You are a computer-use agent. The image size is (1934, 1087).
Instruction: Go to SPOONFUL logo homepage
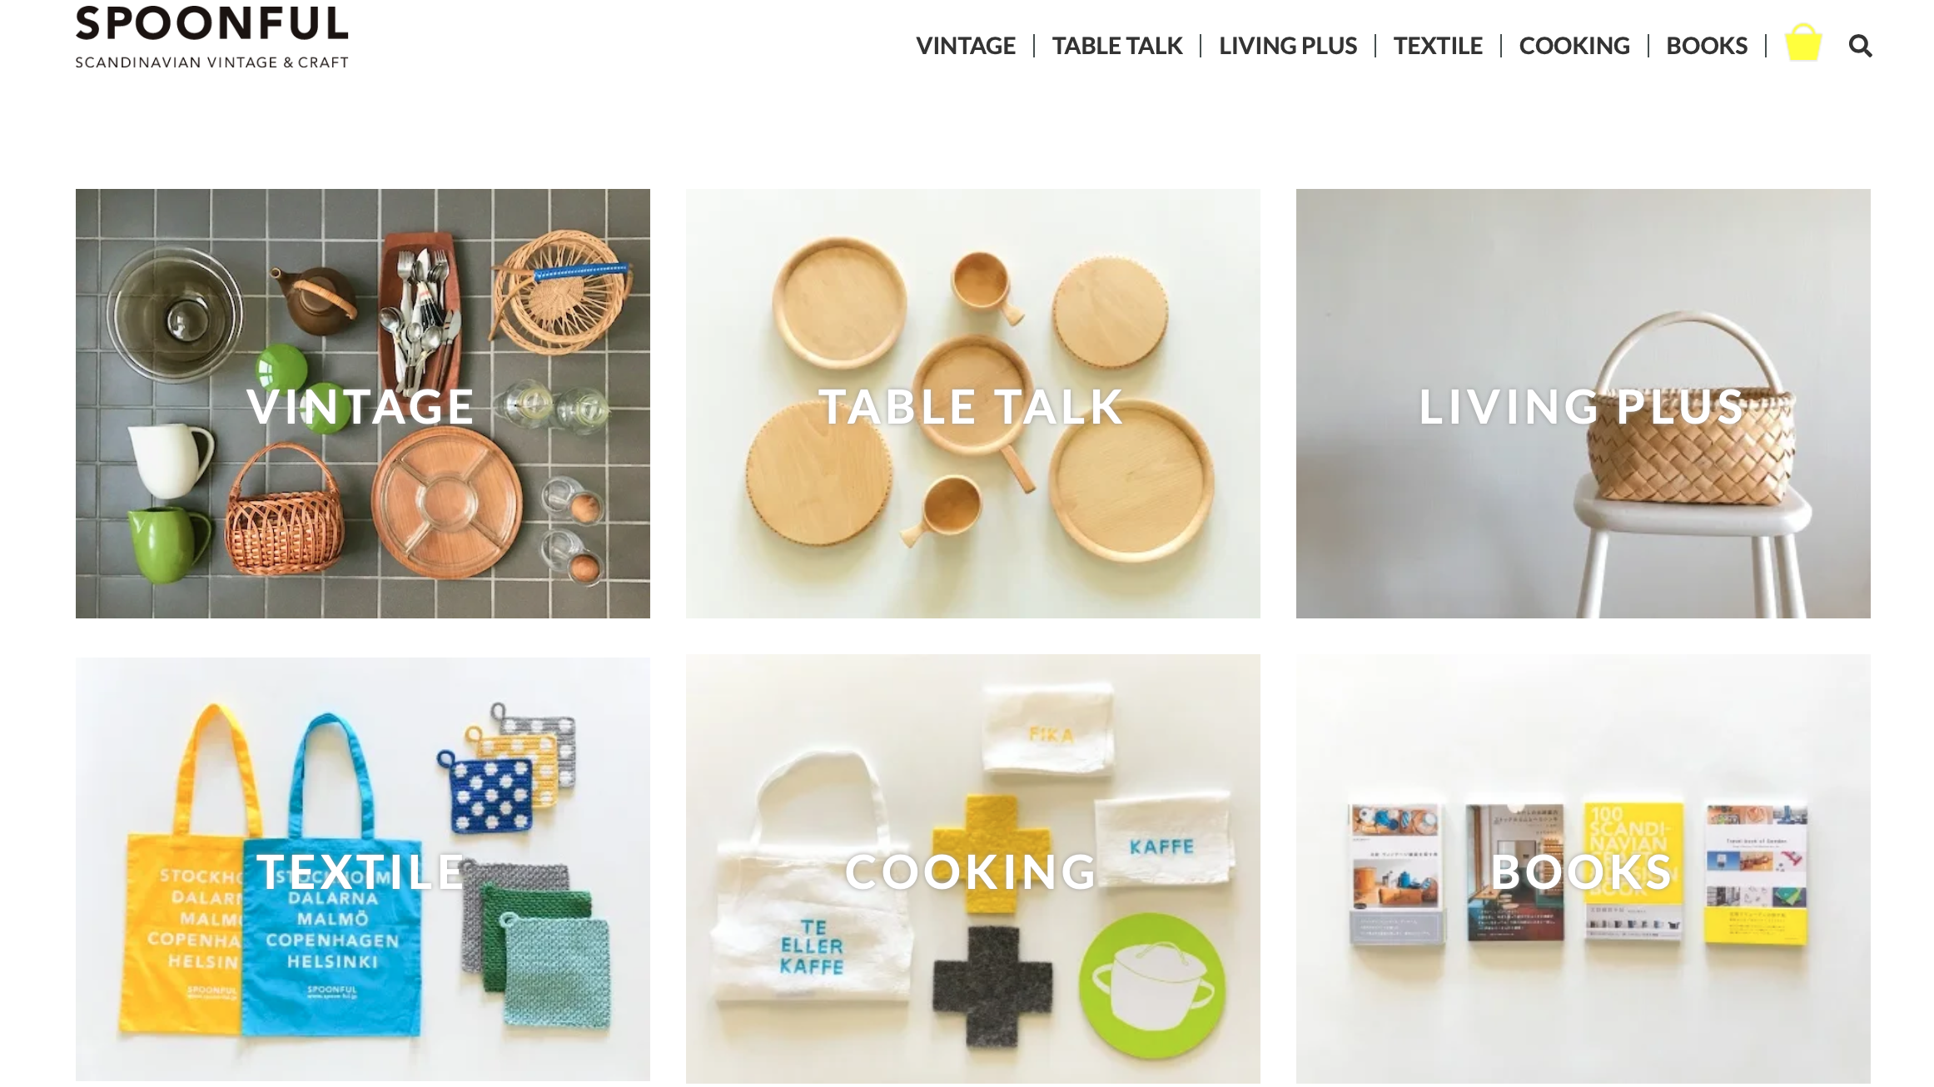click(x=212, y=24)
